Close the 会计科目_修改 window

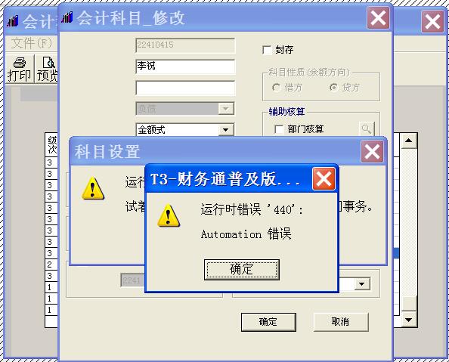click(x=378, y=17)
